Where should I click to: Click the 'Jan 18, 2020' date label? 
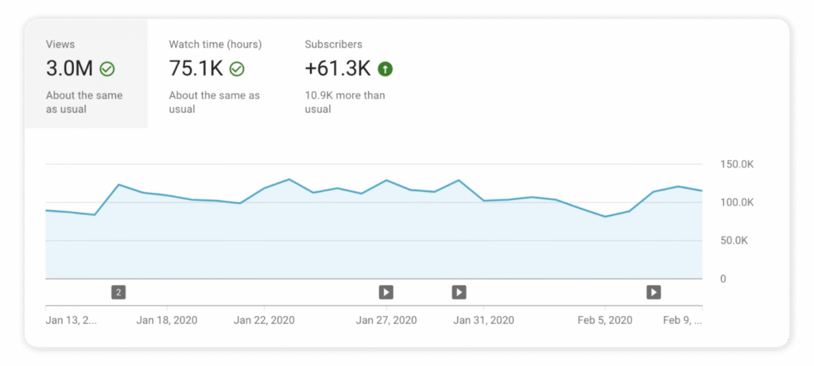167,321
